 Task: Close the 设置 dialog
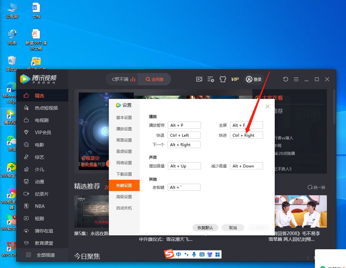click(268, 106)
